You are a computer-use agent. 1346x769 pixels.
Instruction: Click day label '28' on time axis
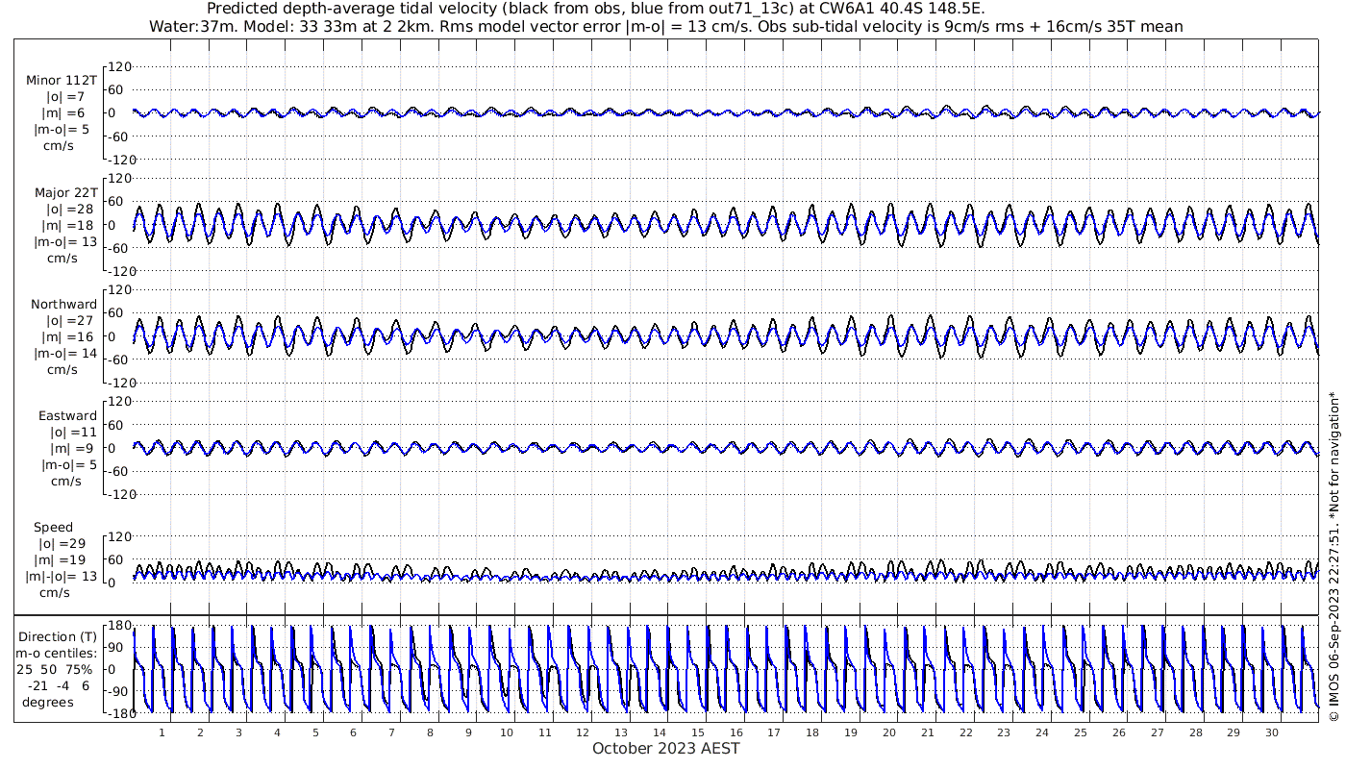coord(1195,732)
